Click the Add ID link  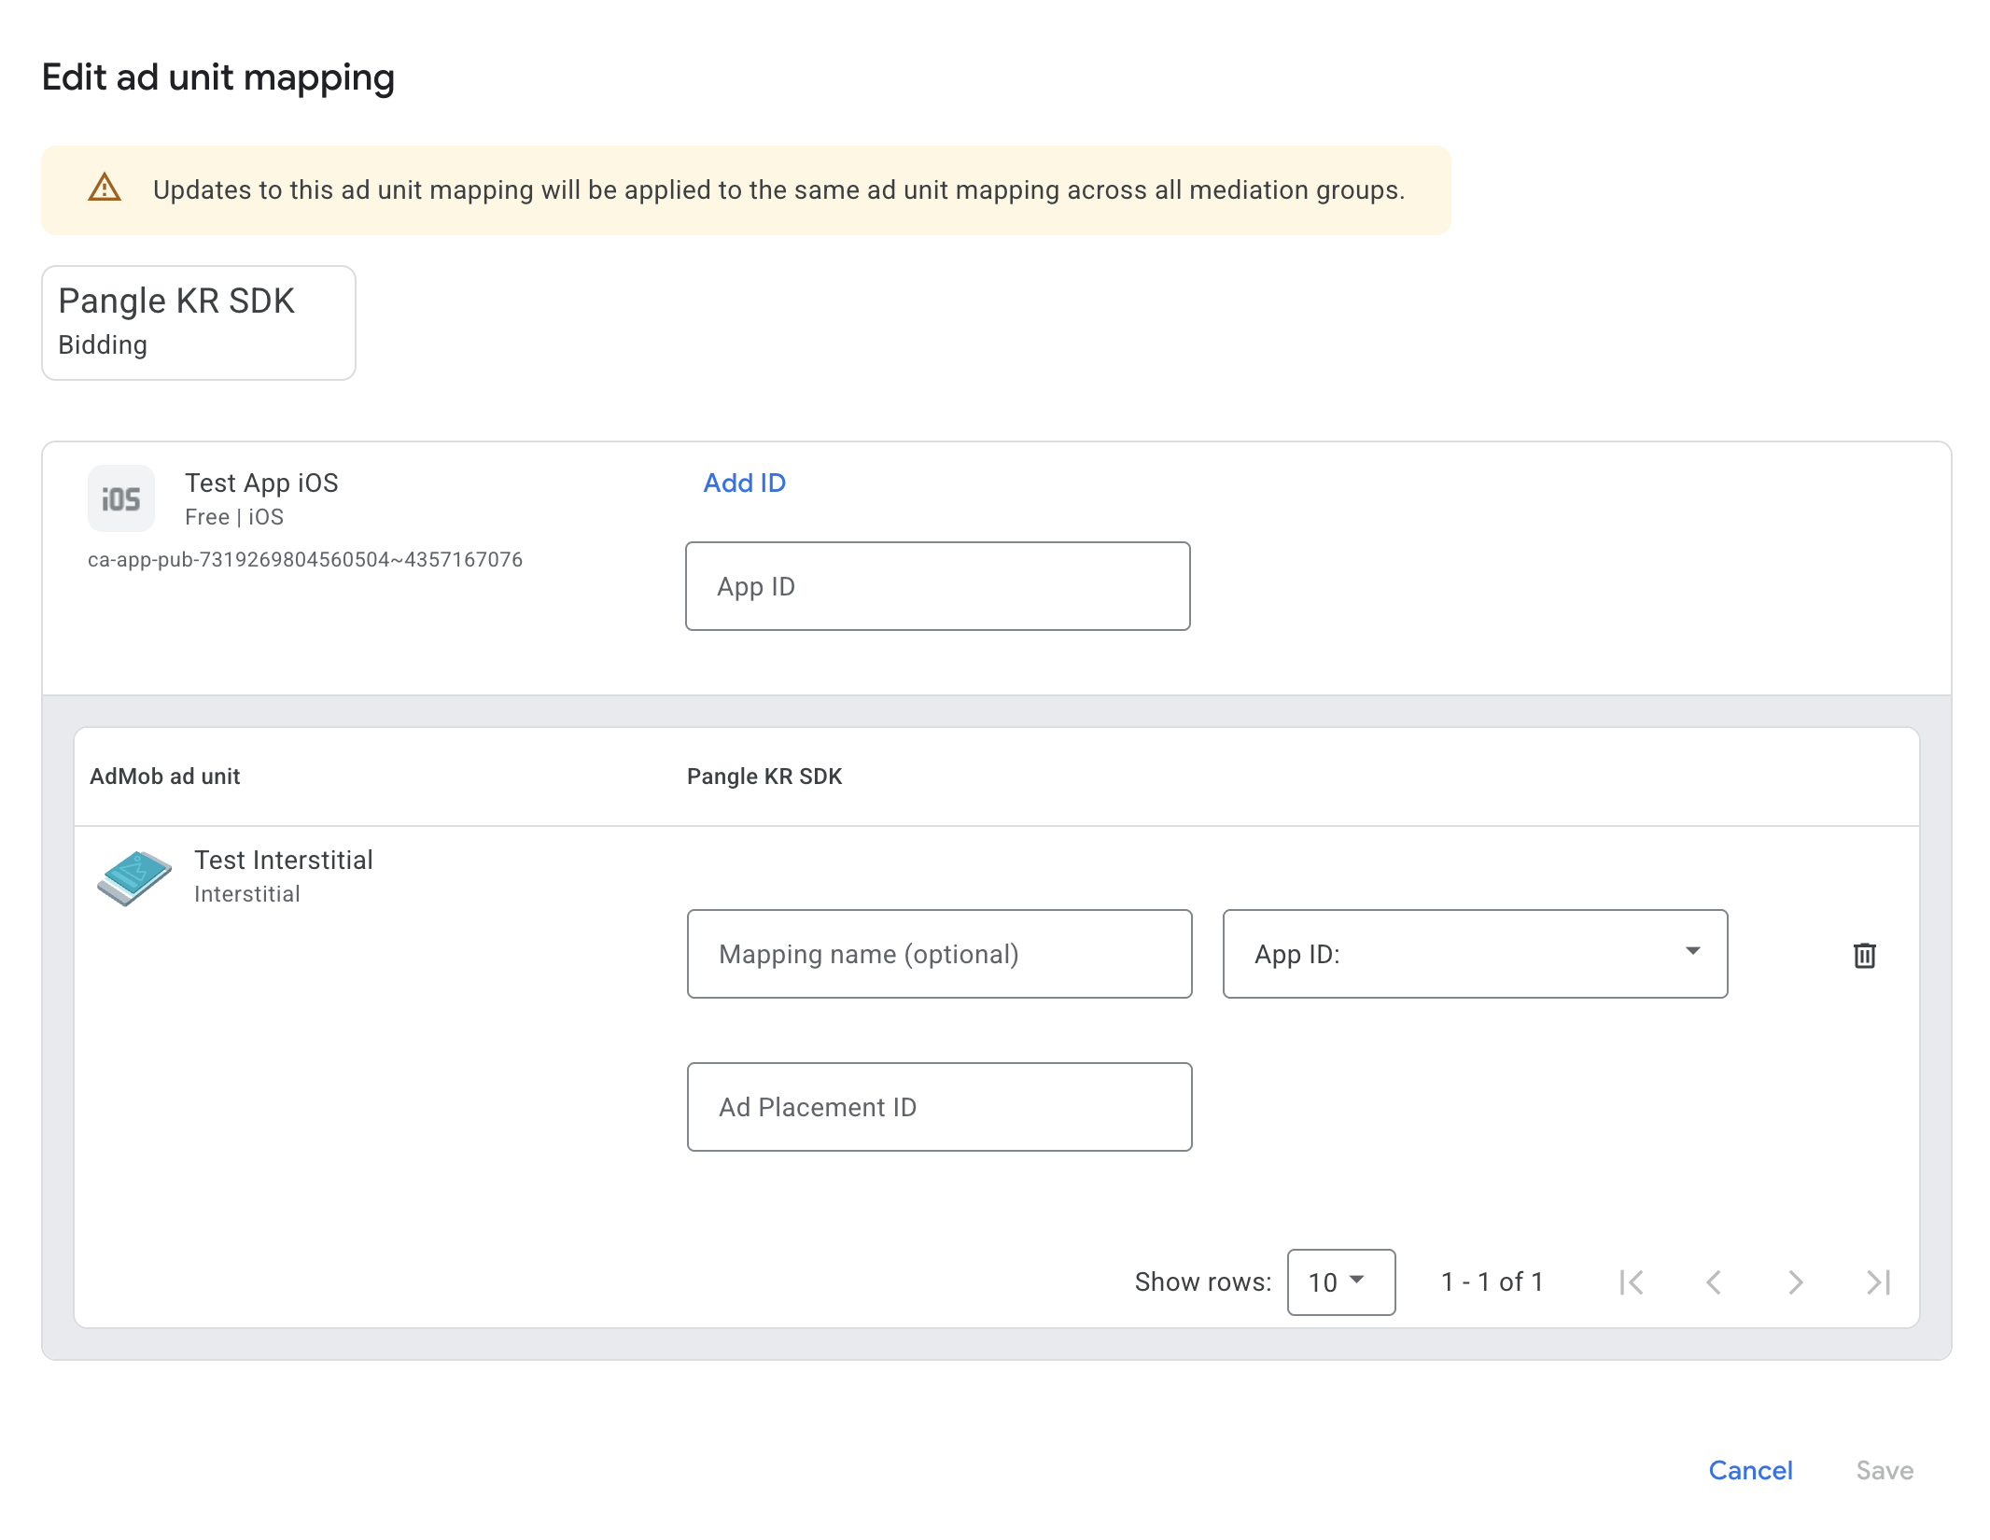[x=745, y=483]
